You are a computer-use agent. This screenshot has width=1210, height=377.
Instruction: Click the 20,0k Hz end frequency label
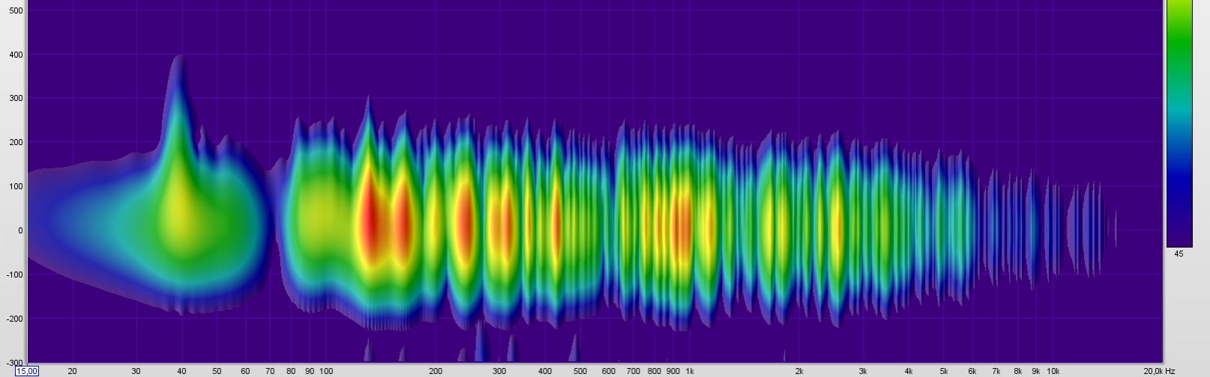[1159, 371]
